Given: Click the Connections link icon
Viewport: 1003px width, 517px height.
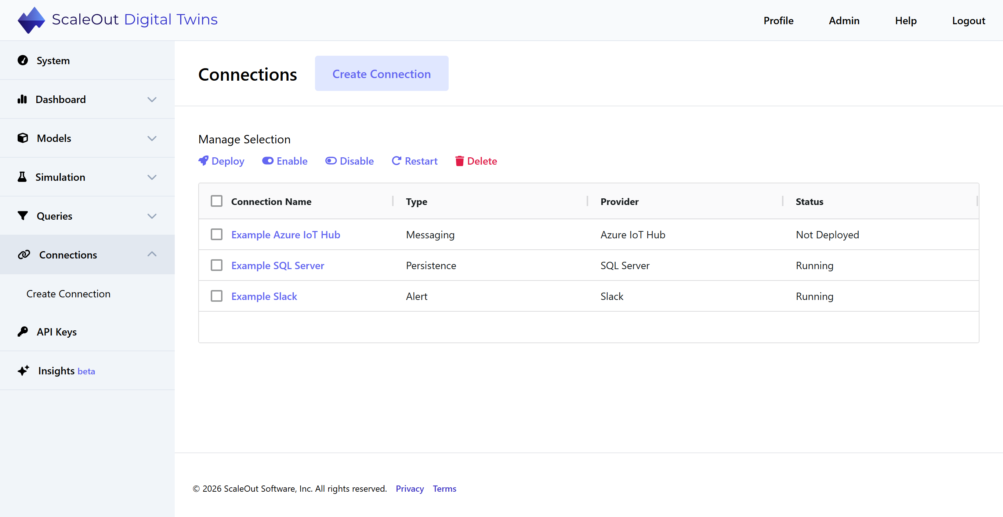Looking at the screenshot, I should pyautogui.click(x=24, y=255).
